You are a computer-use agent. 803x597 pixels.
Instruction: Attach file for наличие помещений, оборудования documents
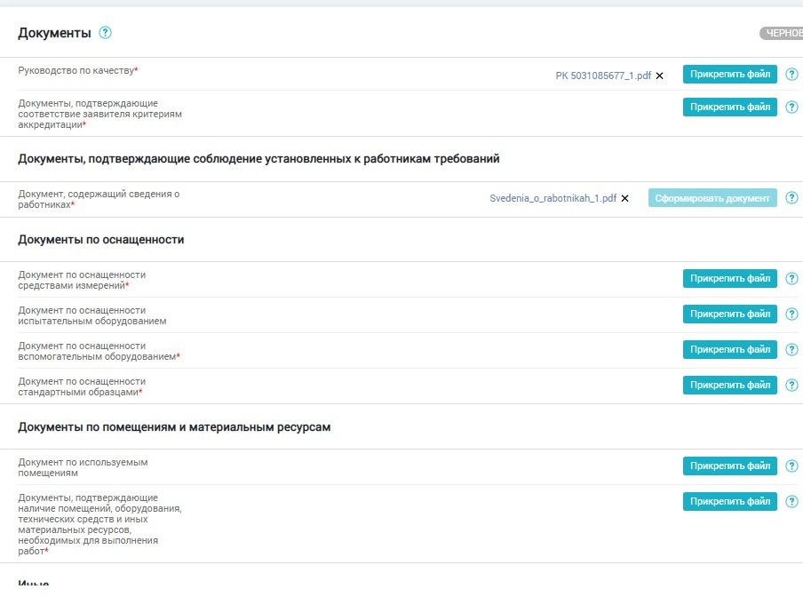tap(729, 502)
